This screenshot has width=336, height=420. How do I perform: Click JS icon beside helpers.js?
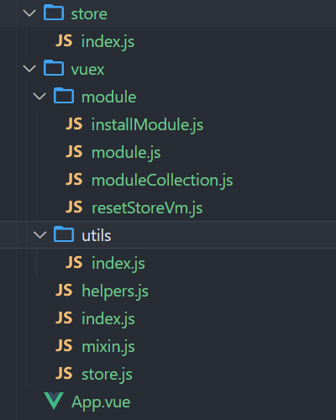point(64,291)
